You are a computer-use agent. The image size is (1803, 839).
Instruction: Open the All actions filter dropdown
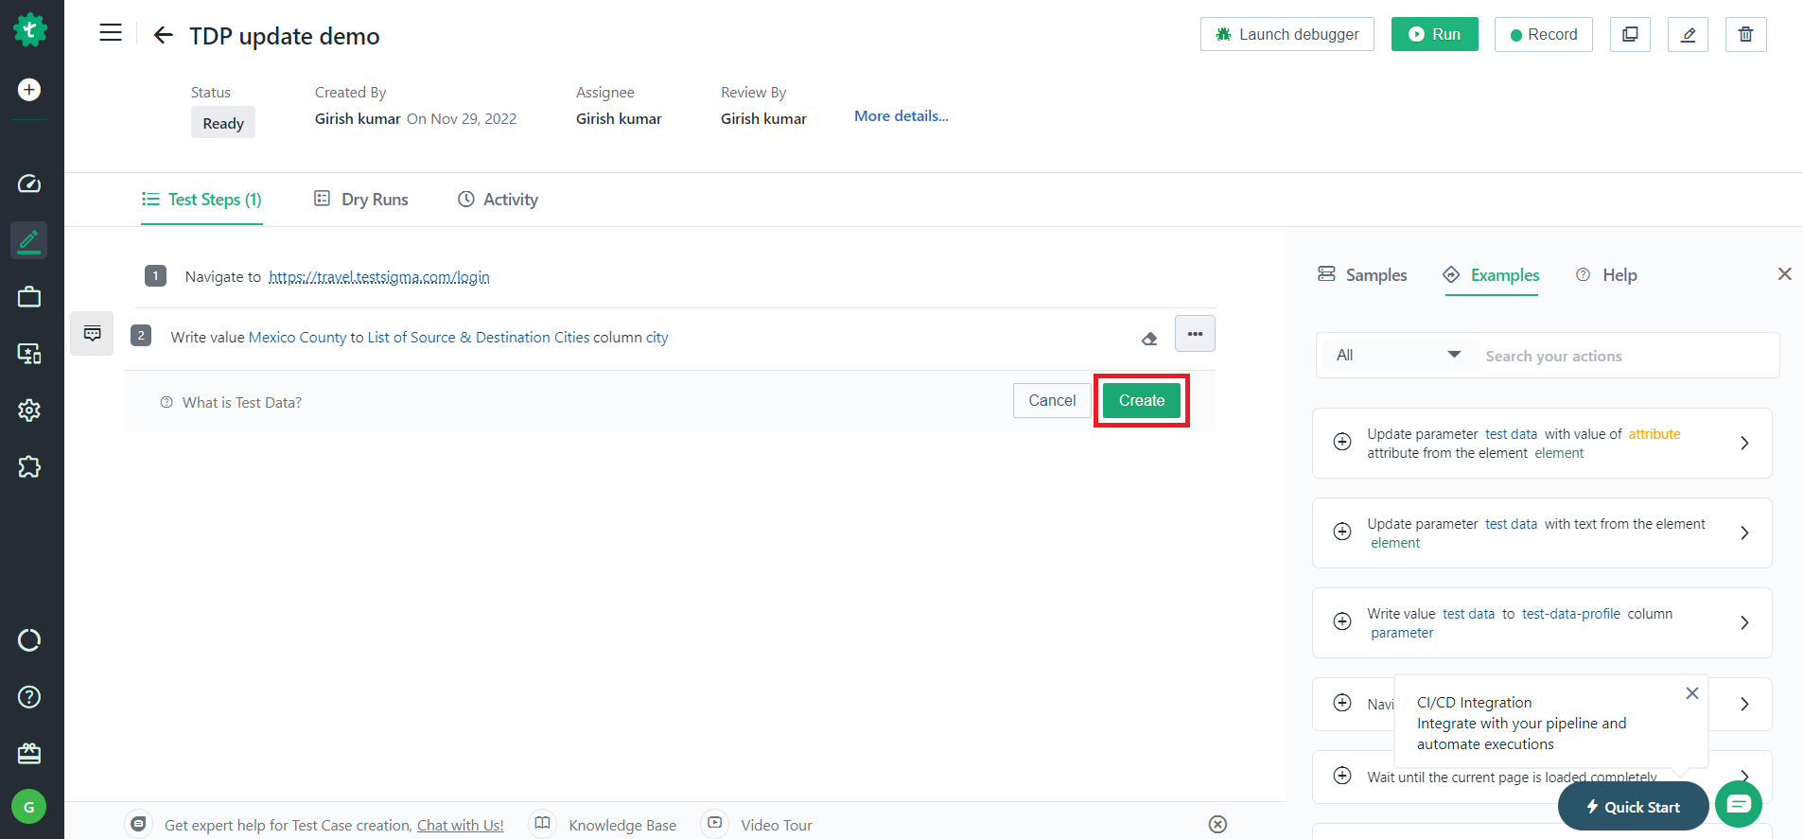[x=1398, y=355]
